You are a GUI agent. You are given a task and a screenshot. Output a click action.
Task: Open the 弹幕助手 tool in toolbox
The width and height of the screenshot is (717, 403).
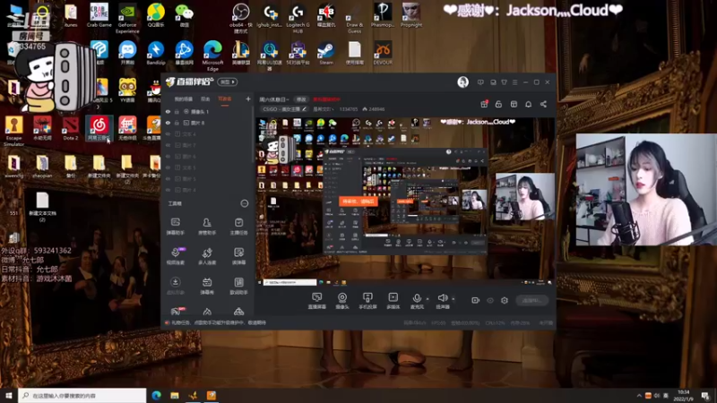click(175, 226)
